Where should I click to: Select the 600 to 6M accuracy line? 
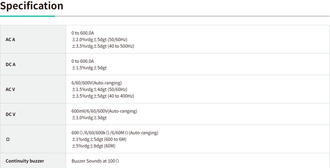(99, 139)
